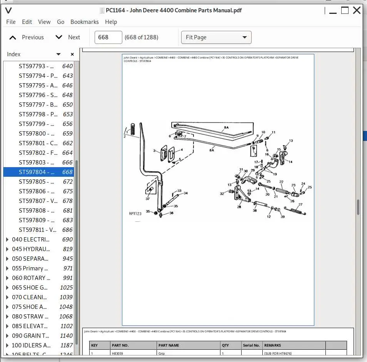Open the View menu
Image resolution: width=367 pixels, height=362 pixels.
[44, 22]
